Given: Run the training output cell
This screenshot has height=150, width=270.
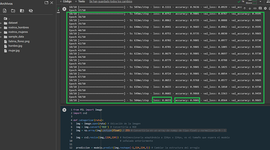Looking at the screenshot, I should [x=64, y=9].
